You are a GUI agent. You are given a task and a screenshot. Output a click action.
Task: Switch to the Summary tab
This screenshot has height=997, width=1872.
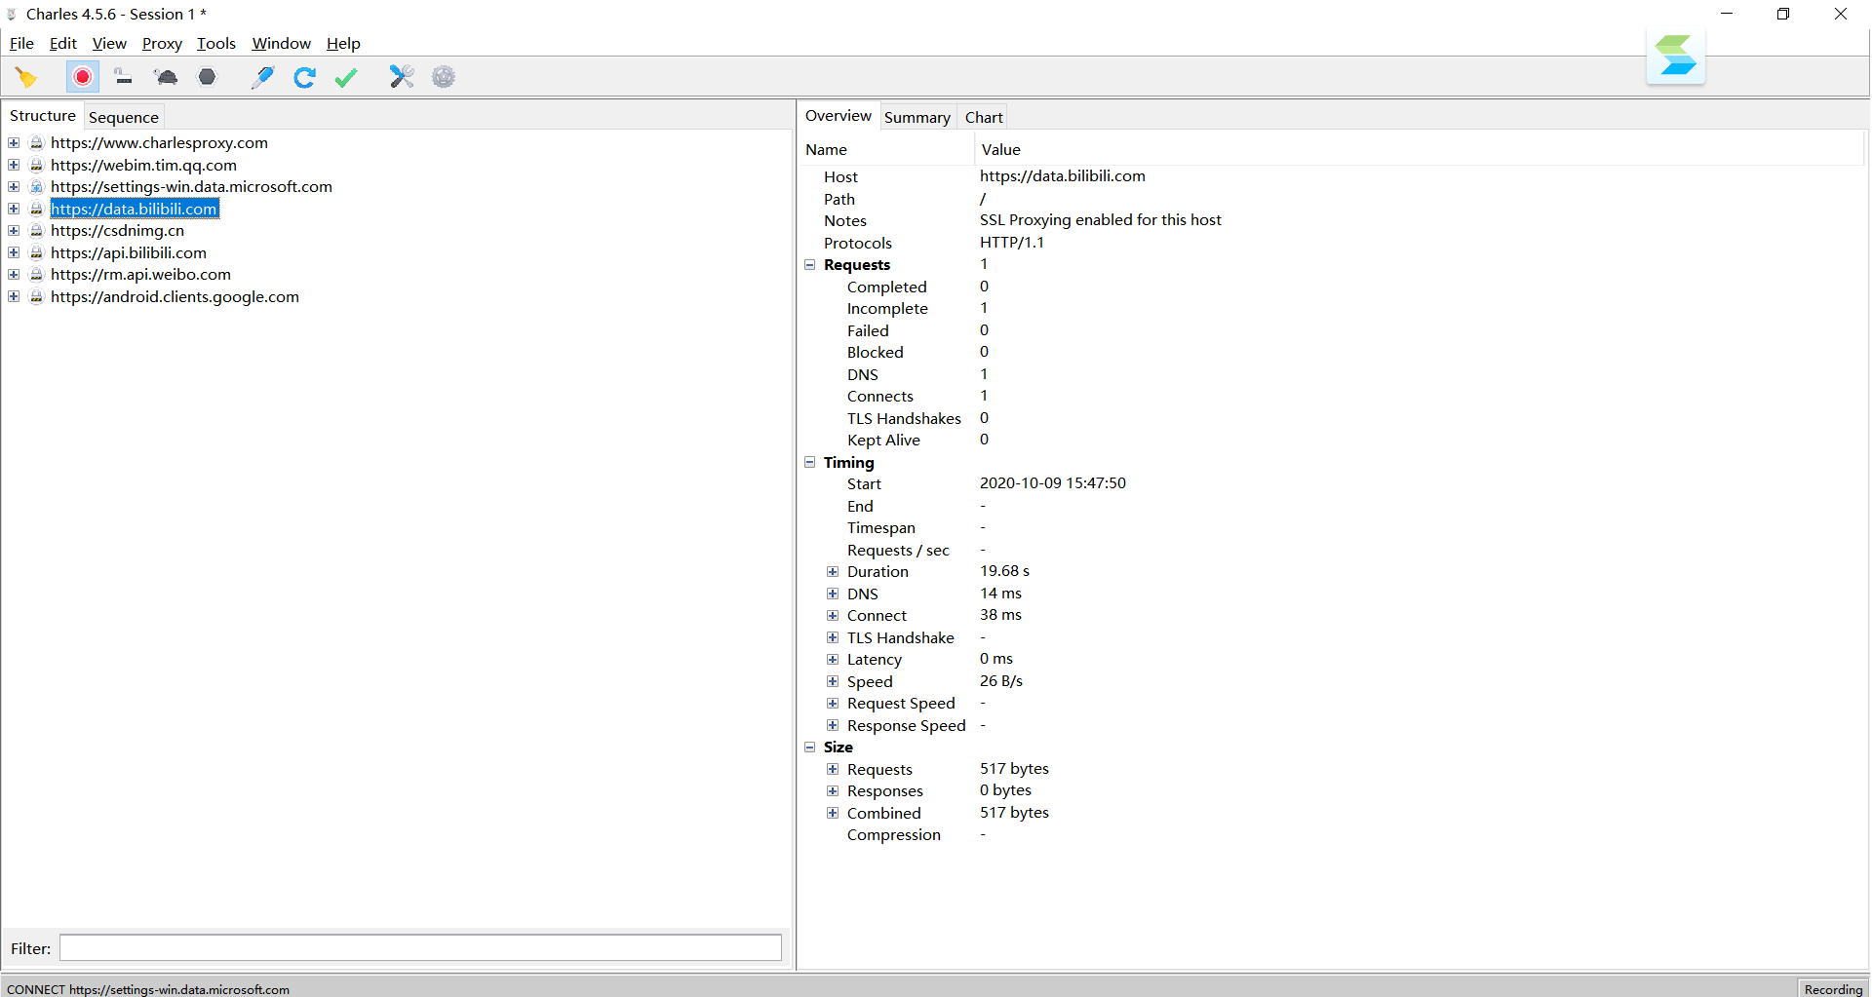point(917,117)
